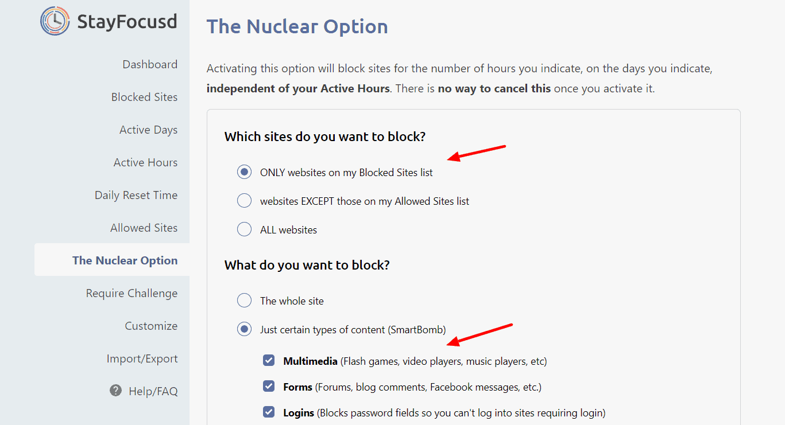This screenshot has width=785, height=425.
Task: Open Daily Reset Time settings
Action: coord(136,195)
